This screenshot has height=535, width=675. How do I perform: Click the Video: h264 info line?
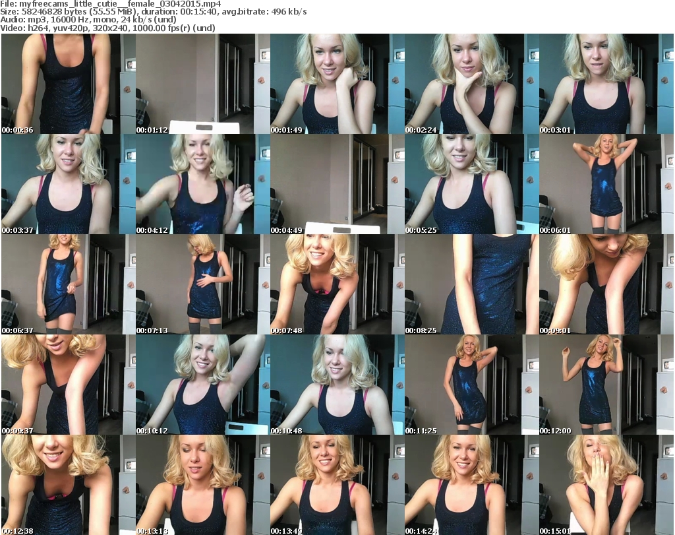[107, 28]
